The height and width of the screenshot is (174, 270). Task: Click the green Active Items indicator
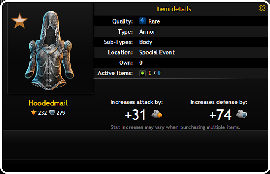143,73
